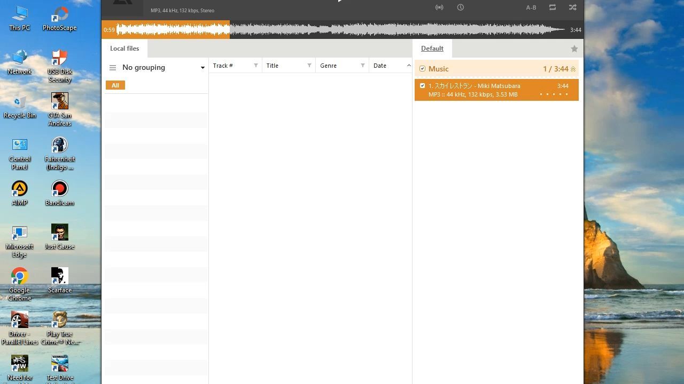Click the internet radio broadcast icon
Screen dimensions: 684x384
[x=439, y=7]
